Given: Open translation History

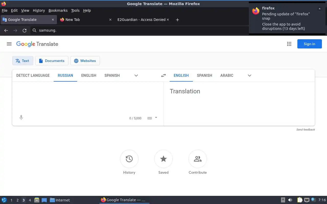Looking at the screenshot, I should pyautogui.click(x=129, y=162).
